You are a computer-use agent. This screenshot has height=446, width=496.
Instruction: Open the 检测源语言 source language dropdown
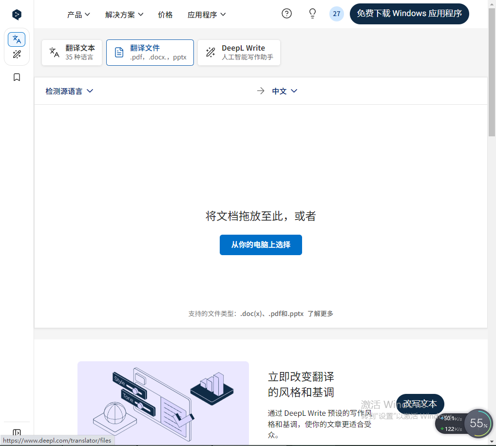[x=69, y=91]
